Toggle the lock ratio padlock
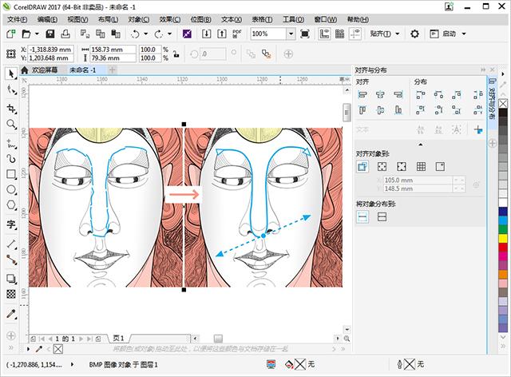The width and height of the screenshot is (511, 377). click(176, 54)
